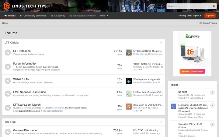The width and height of the screenshot is (219, 137).
Task: Click Protect Yourself Now ad button
Action: point(192,71)
